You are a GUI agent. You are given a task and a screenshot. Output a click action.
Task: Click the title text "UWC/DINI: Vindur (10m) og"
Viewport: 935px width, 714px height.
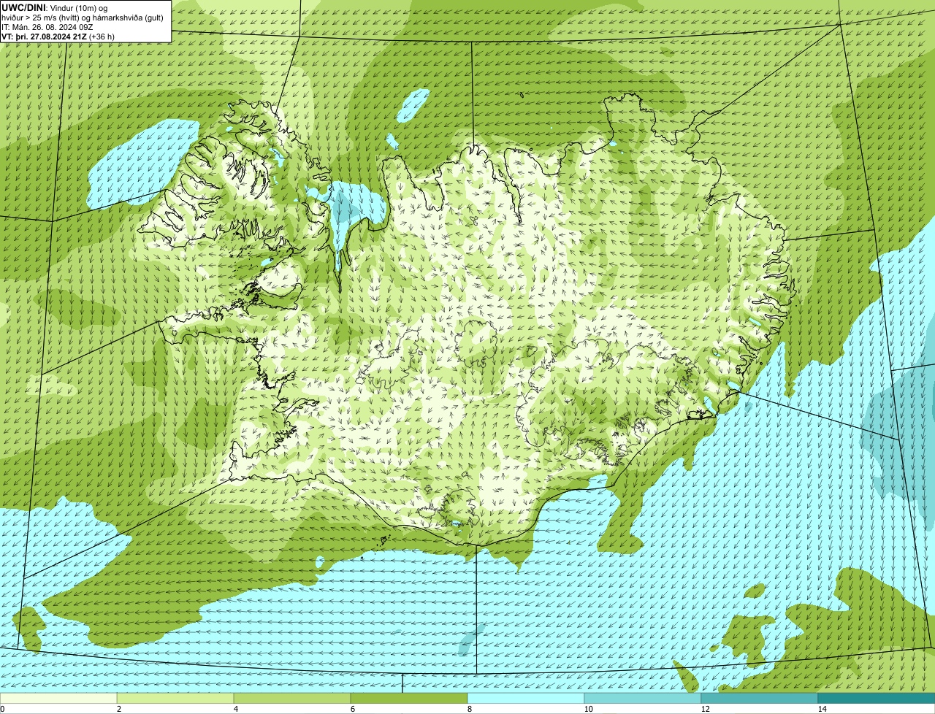[55, 7]
